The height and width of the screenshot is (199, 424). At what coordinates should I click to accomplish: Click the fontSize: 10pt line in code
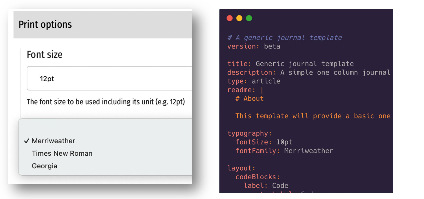click(264, 142)
